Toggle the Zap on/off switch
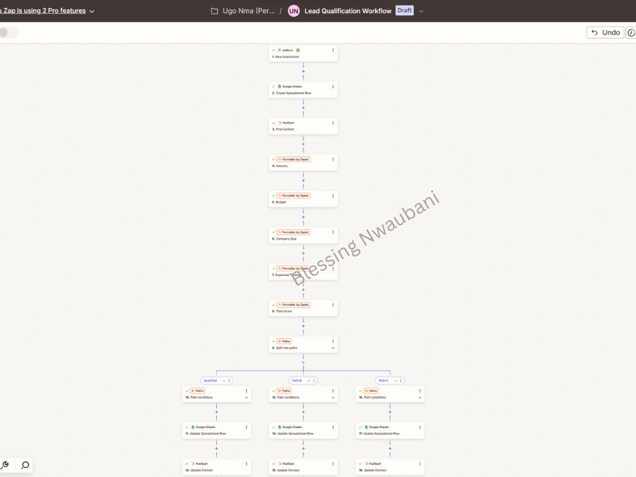 [x=8, y=32]
